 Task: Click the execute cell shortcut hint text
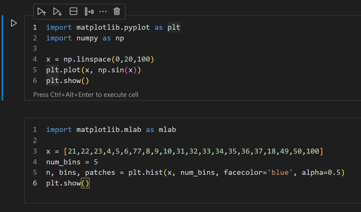click(x=86, y=94)
